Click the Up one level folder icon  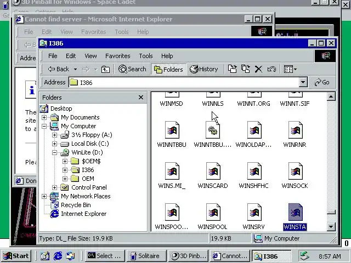(105, 70)
